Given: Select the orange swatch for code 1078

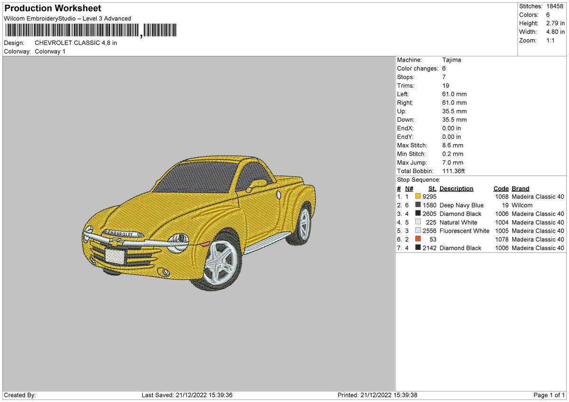Looking at the screenshot, I should click(x=418, y=239).
